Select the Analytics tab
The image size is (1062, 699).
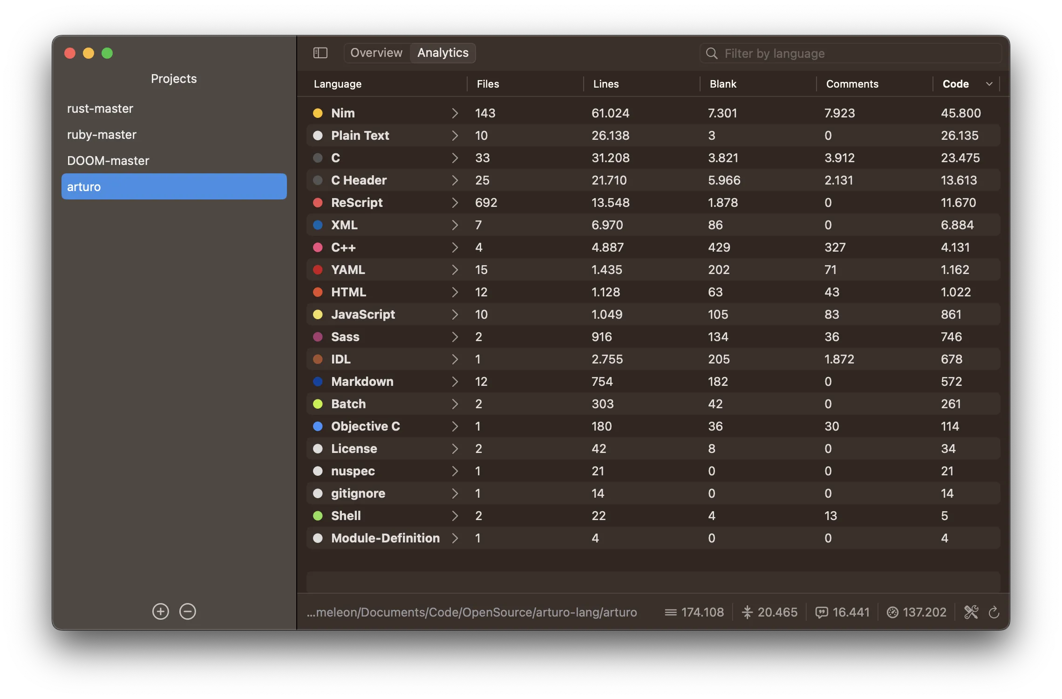coord(442,53)
